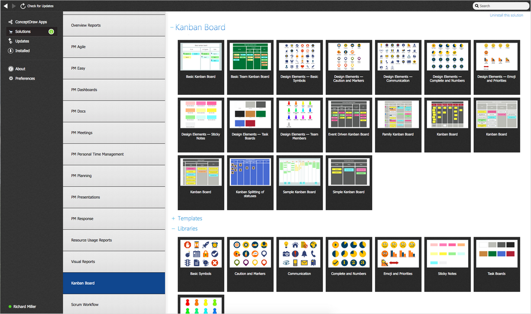This screenshot has width=531, height=314.
Task: Click the green Solutions update badge
Action: [51, 32]
